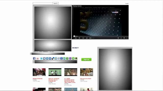The width and height of the screenshot is (163, 91).
Task: Skip to next video in player
Action: click(83, 38)
